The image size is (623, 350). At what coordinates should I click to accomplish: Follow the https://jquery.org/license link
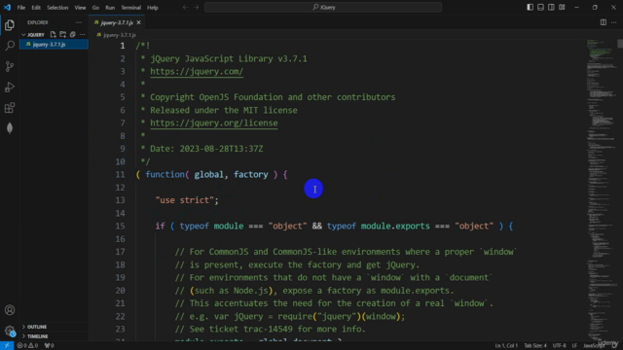pos(214,123)
